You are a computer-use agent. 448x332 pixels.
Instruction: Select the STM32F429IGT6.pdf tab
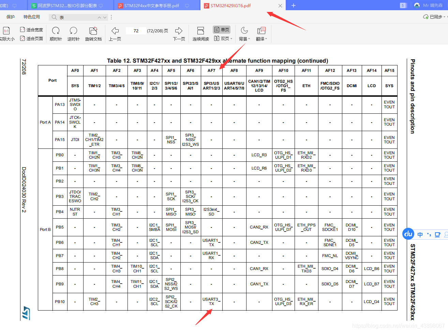coord(230,6)
